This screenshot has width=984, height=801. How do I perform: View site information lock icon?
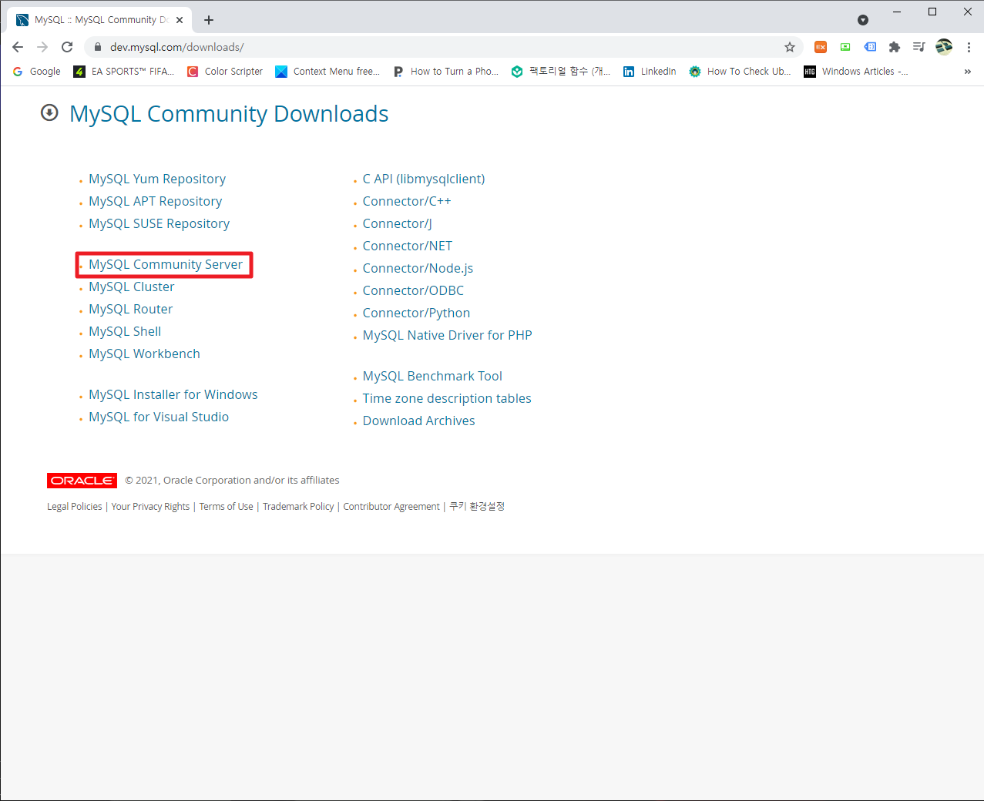[x=97, y=47]
